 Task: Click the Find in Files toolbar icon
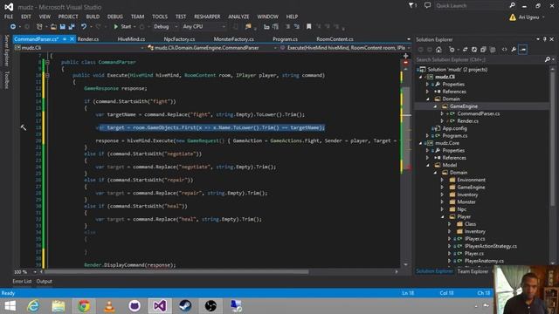tap(248, 27)
